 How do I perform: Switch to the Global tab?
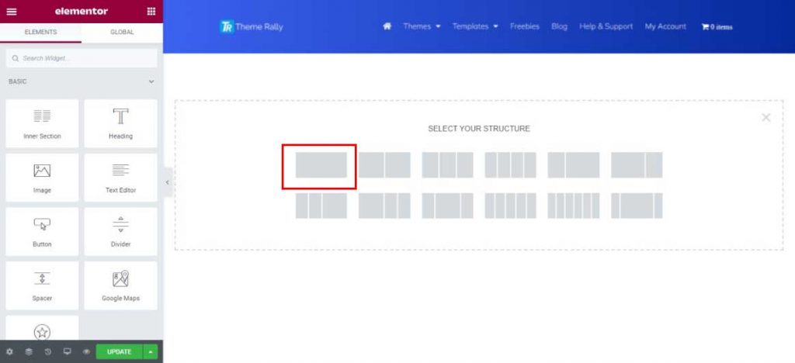pyautogui.click(x=122, y=32)
